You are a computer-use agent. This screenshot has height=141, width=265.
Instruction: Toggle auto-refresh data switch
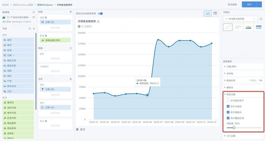pos(100,14)
